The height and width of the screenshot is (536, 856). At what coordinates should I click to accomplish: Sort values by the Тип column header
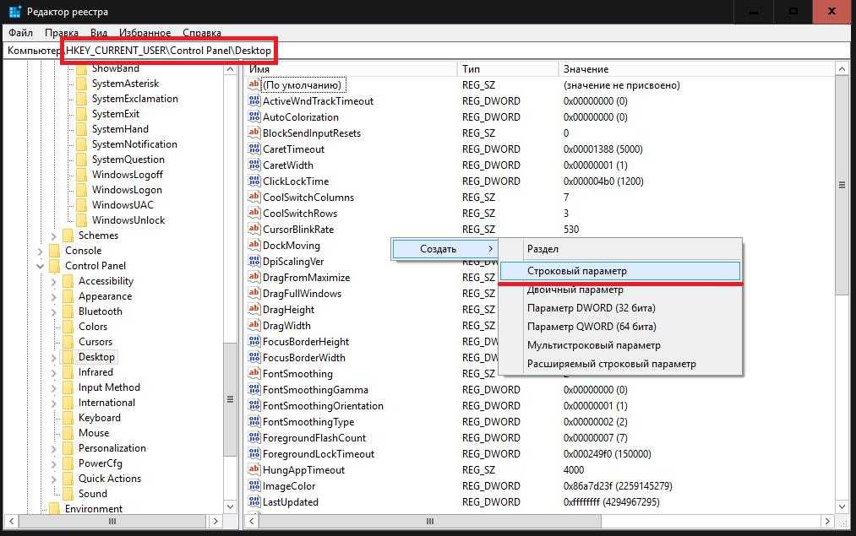(507, 69)
